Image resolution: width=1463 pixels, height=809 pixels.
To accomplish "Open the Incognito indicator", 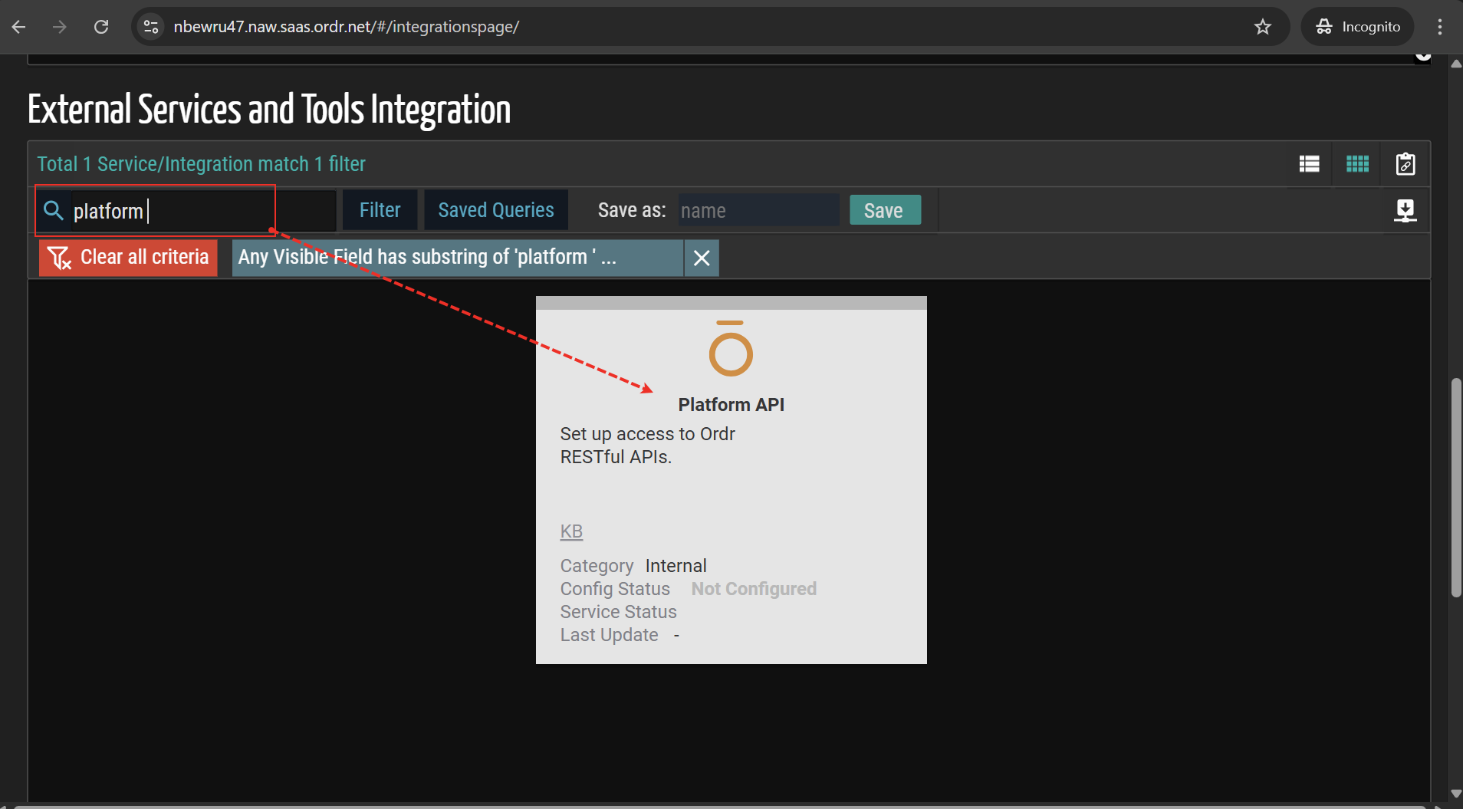I will coord(1358,27).
